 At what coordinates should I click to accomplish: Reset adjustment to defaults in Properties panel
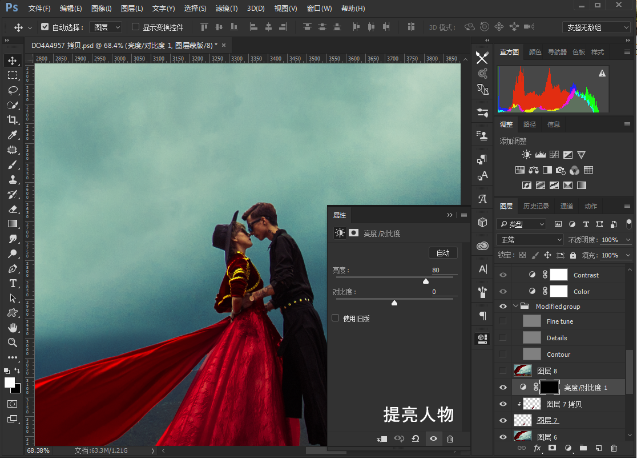pyautogui.click(x=415, y=438)
